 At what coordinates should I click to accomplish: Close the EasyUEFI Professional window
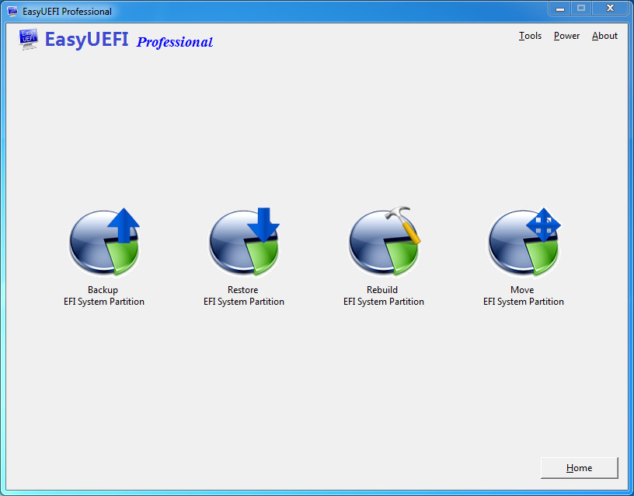coord(610,9)
